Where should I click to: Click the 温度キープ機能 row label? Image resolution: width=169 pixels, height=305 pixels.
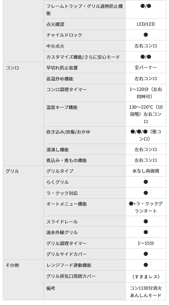tap(62, 107)
